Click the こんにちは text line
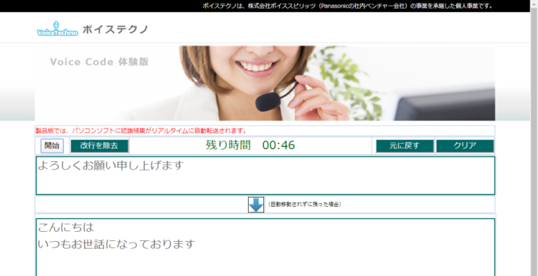 [x=66, y=227]
